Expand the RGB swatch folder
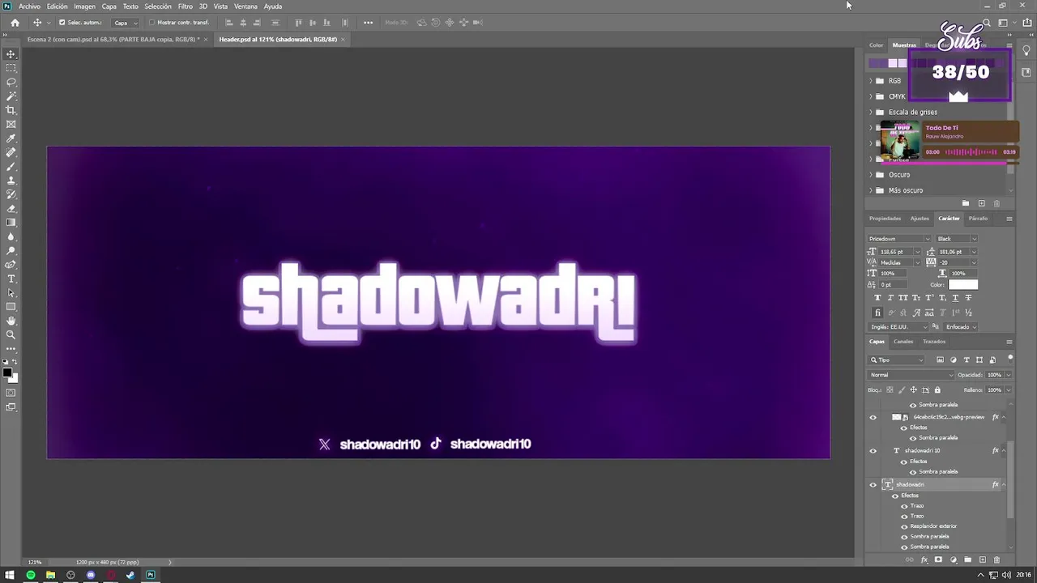 tap(871, 81)
